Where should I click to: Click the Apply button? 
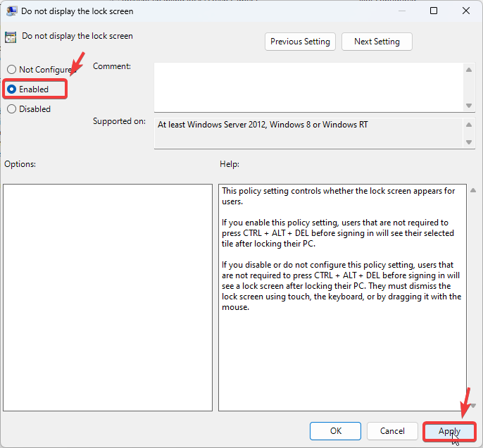point(449,431)
